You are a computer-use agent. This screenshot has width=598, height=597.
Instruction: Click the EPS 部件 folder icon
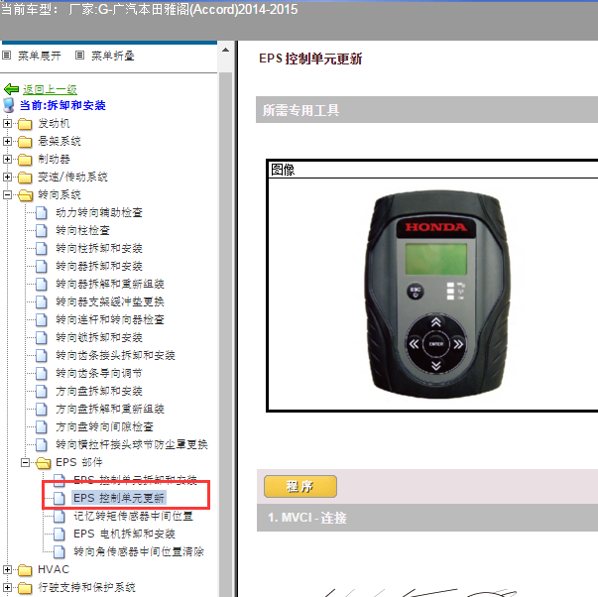[x=43, y=463]
